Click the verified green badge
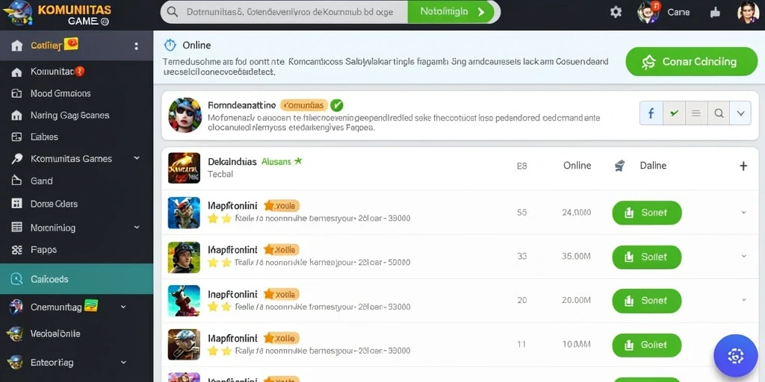 (x=336, y=104)
